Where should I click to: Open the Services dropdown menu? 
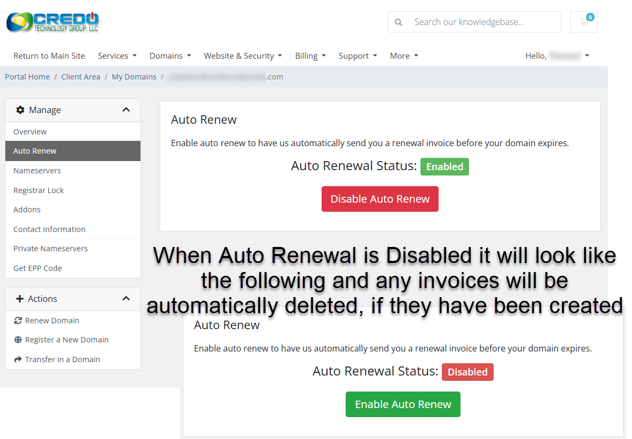[117, 56]
